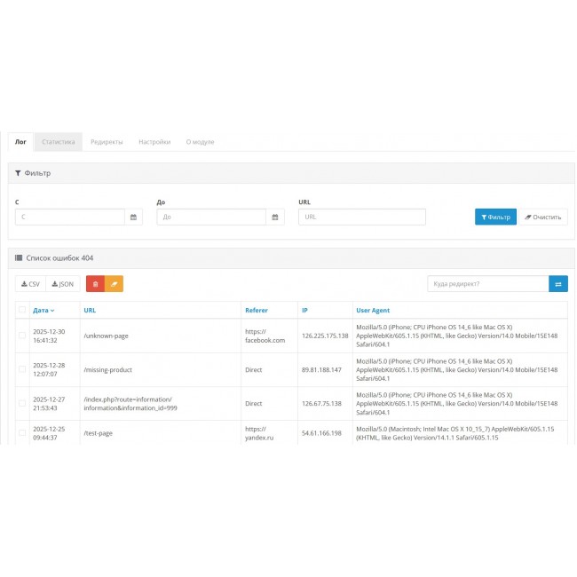577x577 pixels.
Task: Switch to the Статистика tab
Action: coord(59,142)
